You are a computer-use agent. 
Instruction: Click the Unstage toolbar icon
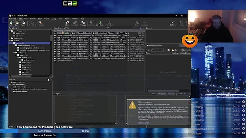pyautogui.click(x=83, y=23)
